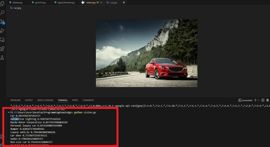270x147 pixels.
Task: Switch to the gemini.py tab
Action: [39, 3]
